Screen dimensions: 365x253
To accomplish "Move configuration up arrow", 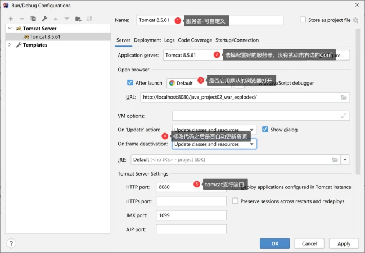I will pos(56,19).
